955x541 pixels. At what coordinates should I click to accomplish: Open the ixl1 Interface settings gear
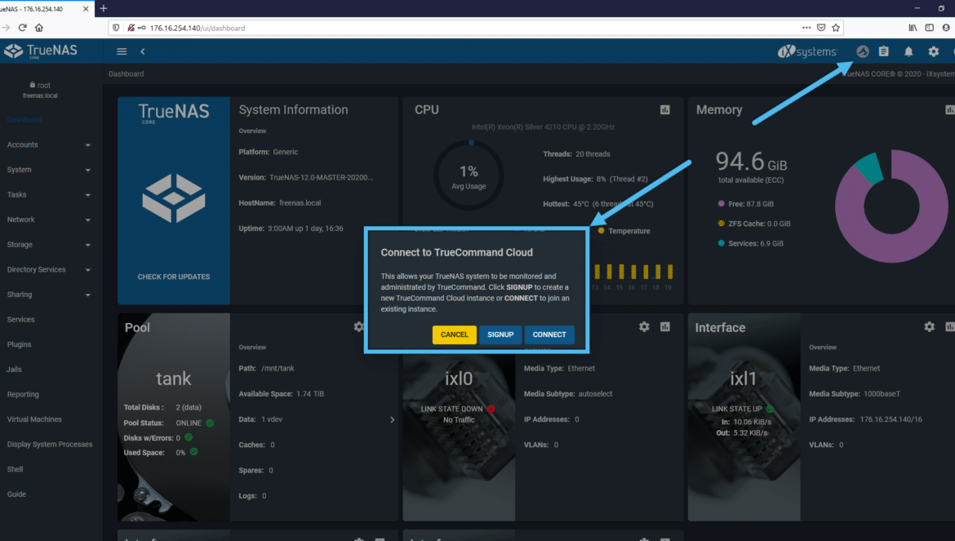[929, 326]
